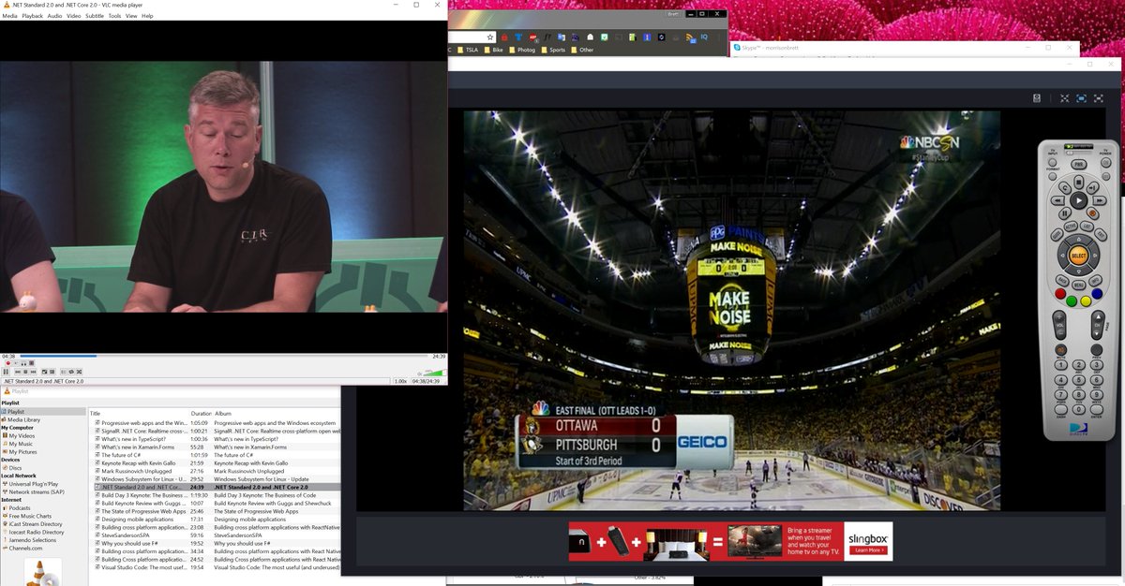Select Media Library in VLC sidebar
The width and height of the screenshot is (1125, 586).
[23, 419]
